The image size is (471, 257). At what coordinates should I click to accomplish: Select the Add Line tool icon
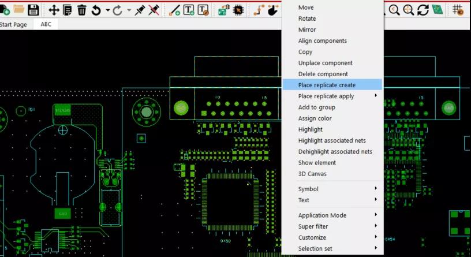[x=174, y=10]
